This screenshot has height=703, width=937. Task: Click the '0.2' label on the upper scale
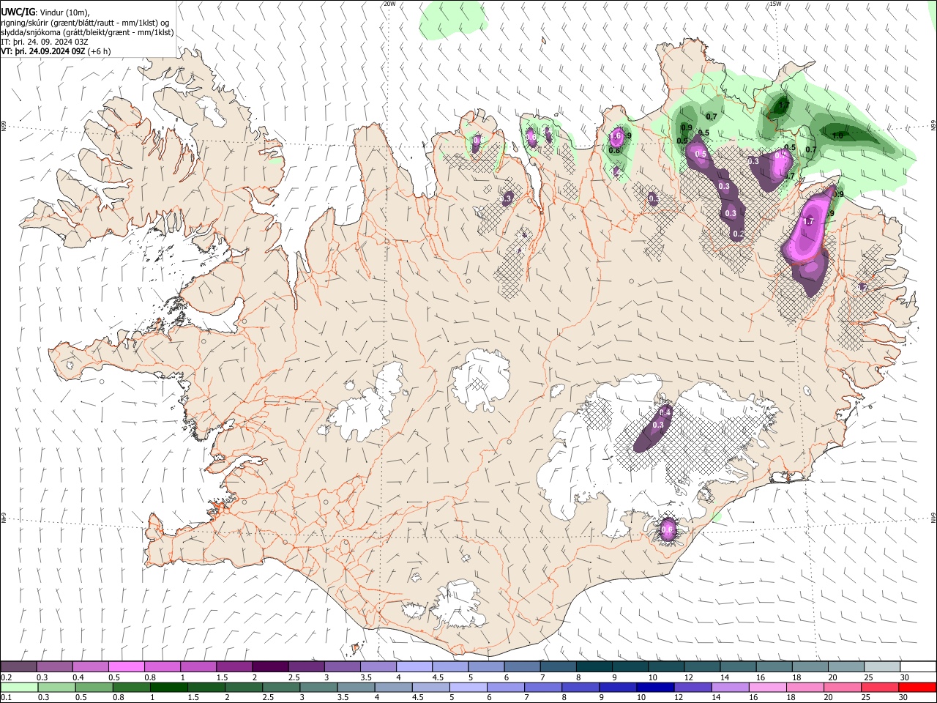(x=7, y=677)
